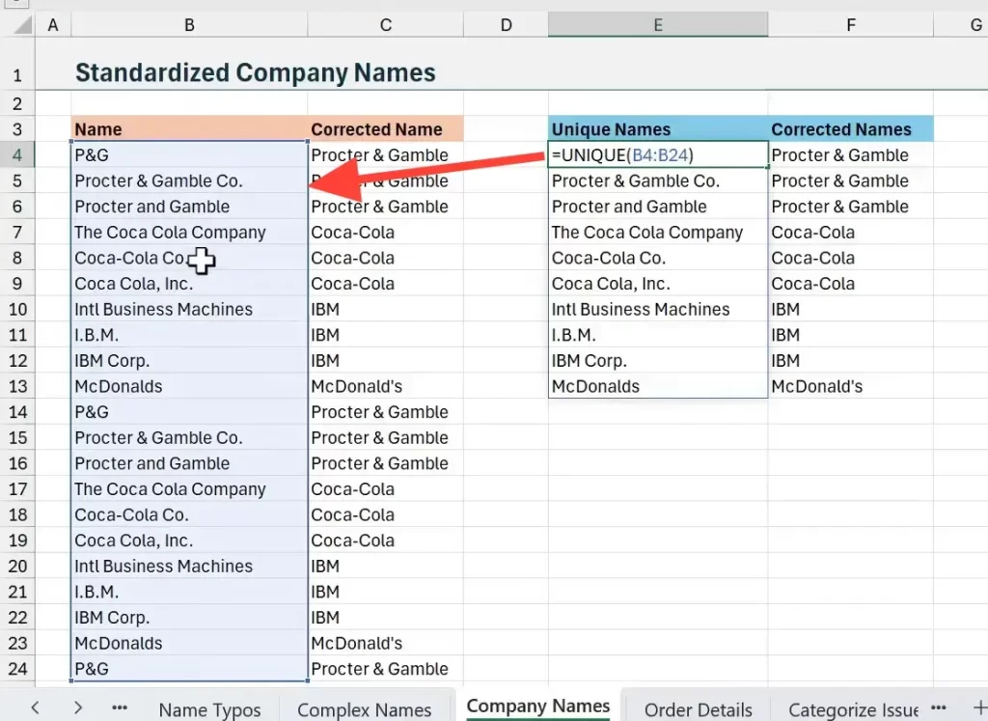Switch to the Name Typos sheet tab
This screenshot has height=721, width=988.
click(x=209, y=709)
